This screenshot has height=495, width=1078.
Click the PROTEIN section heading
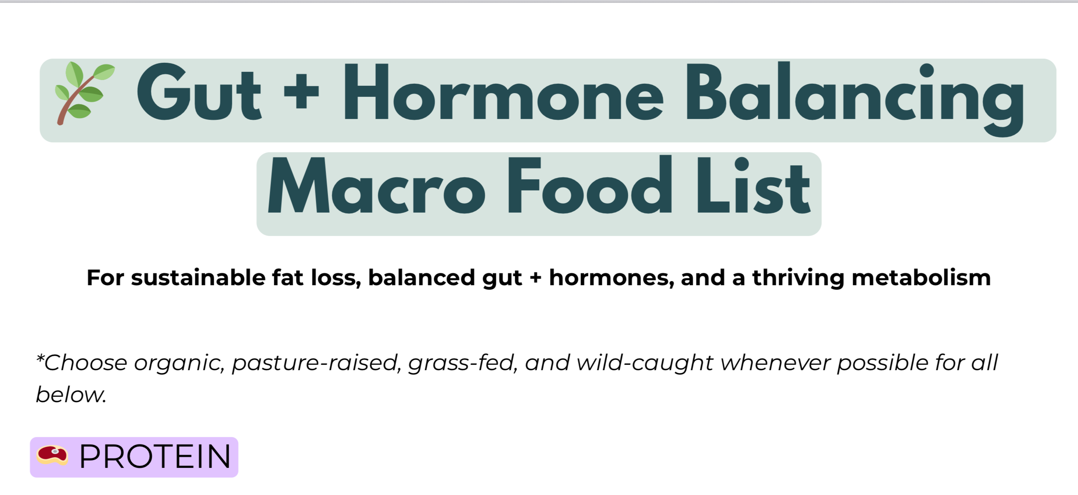pyautogui.click(x=155, y=456)
